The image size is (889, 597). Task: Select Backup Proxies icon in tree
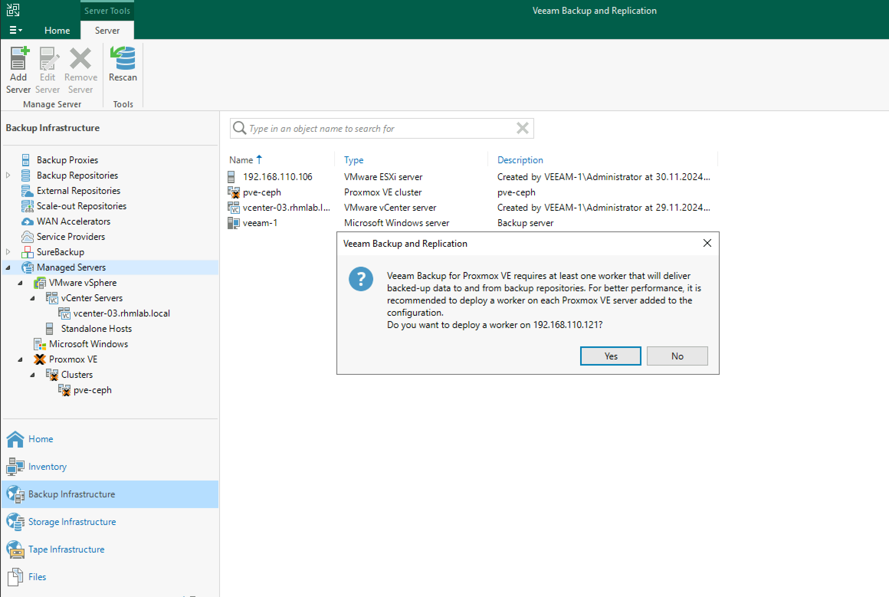coord(26,160)
